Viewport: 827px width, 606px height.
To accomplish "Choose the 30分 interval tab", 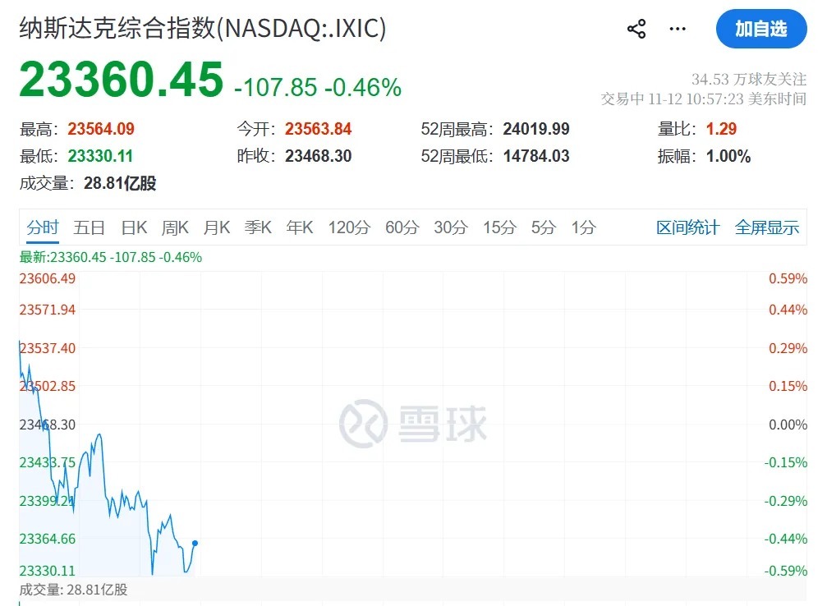I will [x=450, y=228].
